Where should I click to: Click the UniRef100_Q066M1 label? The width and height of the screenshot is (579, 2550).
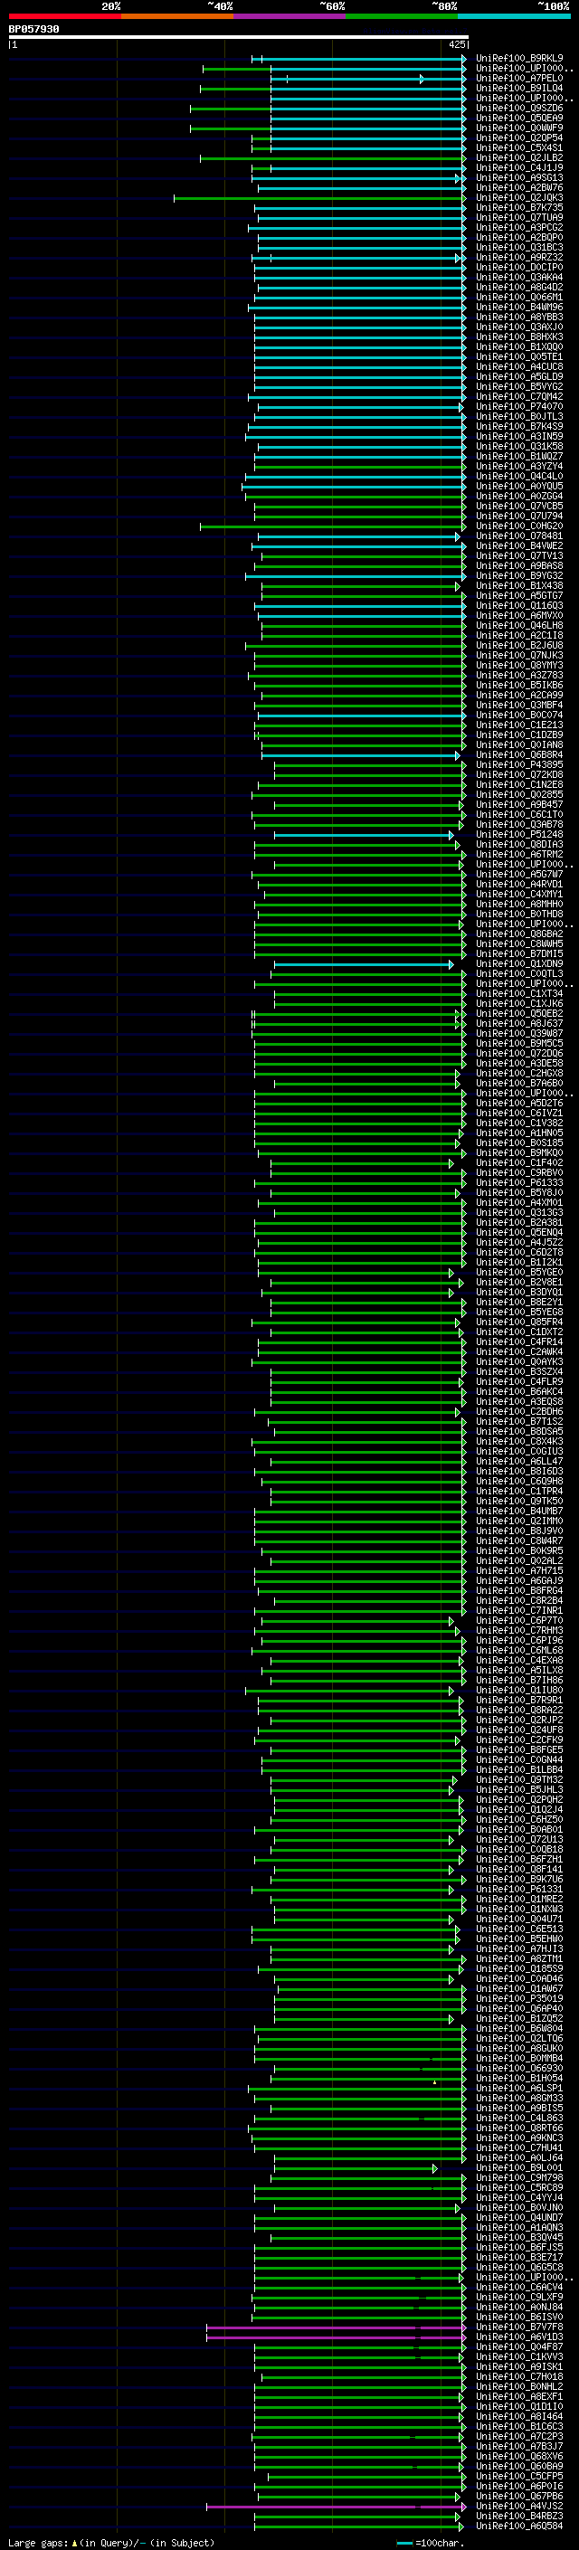click(x=518, y=297)
